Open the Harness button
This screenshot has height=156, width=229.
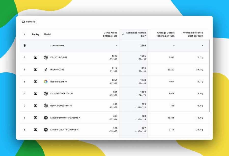click(x=28, y=22)
